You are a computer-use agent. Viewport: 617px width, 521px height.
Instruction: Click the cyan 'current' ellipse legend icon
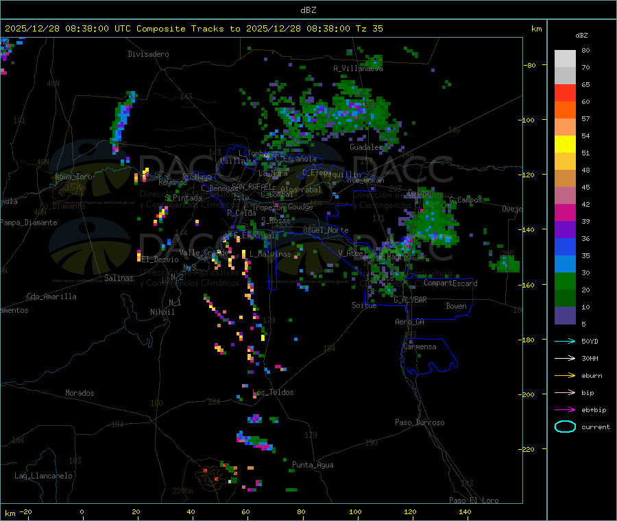(x=565, y=427)
